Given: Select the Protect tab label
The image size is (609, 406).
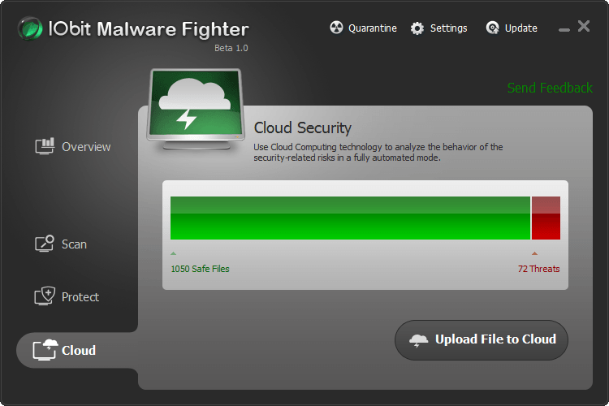Looking at the screenshot, I should 80,297.
